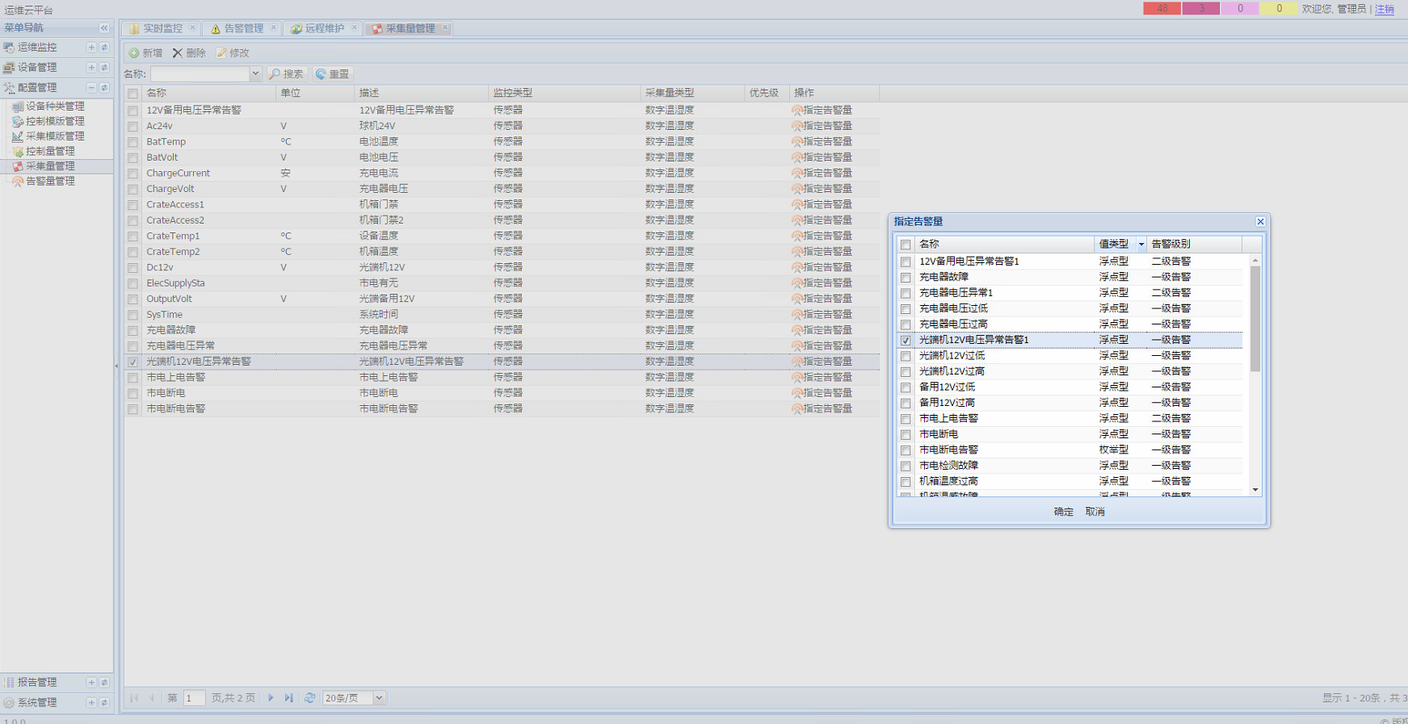
Task: Close the 实时监控 tab
Action: (x=192, y=27)
